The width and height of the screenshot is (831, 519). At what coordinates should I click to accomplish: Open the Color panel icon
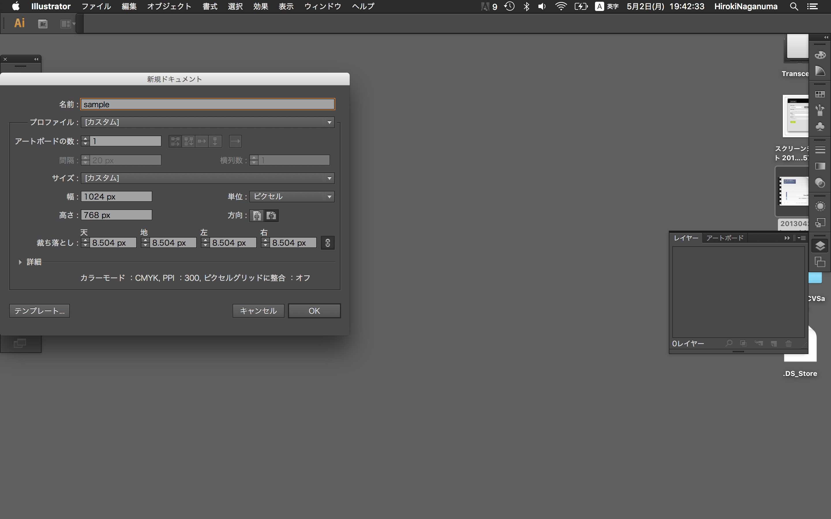820,55
